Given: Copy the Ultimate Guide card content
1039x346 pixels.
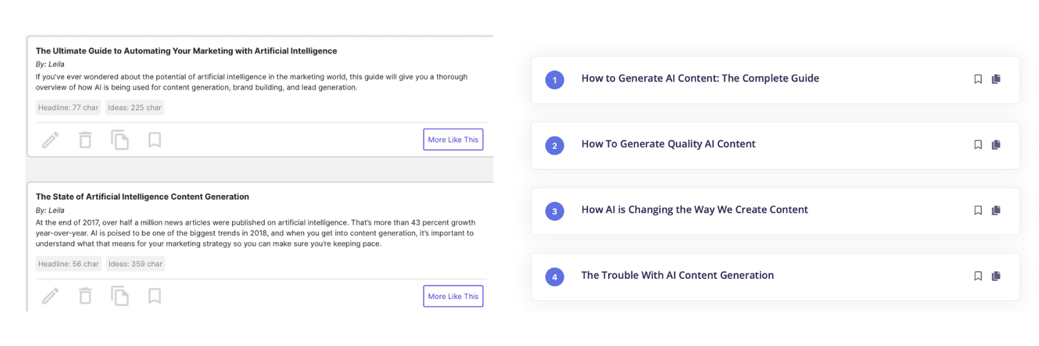Looking at the screenshot, I should [x=120, y=140].
